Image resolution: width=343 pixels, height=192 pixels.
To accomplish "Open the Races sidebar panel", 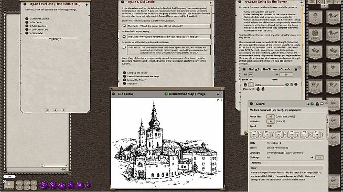I will click(334, 122).
